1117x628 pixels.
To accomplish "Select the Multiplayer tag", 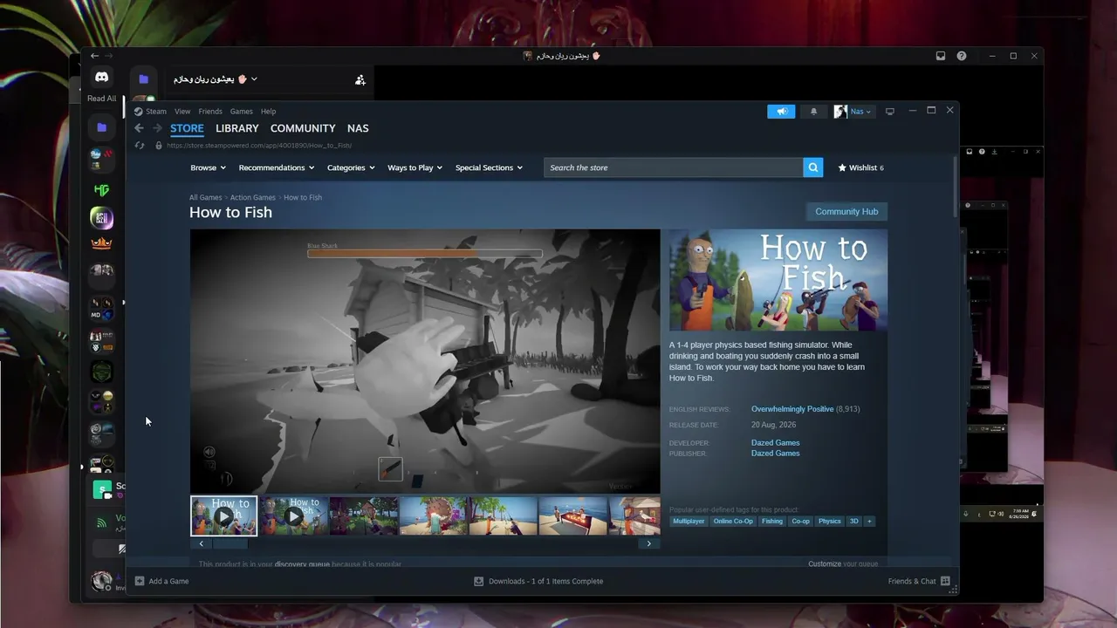I will (689, 521).
